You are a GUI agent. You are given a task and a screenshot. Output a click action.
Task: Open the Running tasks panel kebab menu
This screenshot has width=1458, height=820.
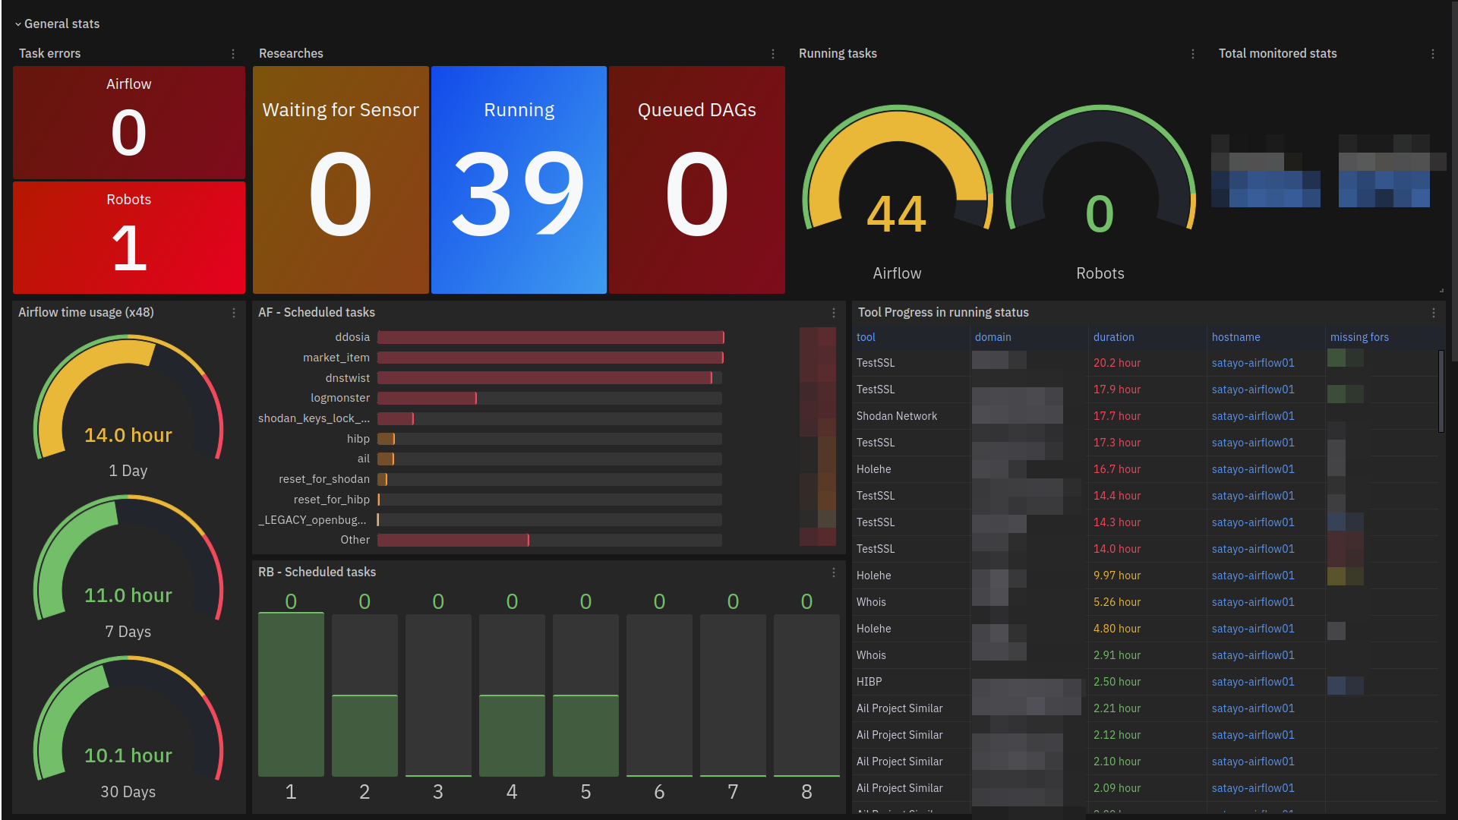click(x=1192, y=54)
